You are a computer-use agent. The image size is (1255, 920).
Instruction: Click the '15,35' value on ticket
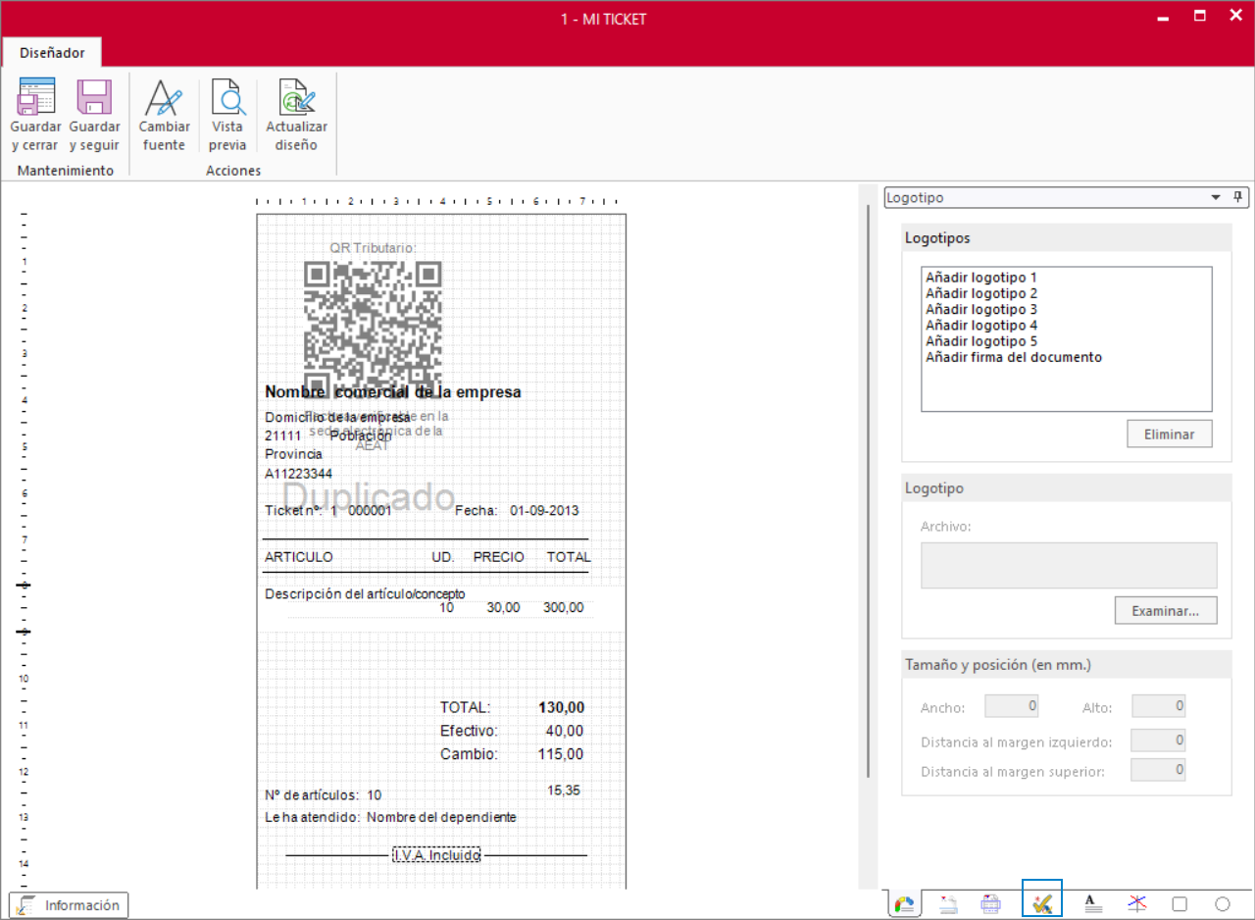564,790
